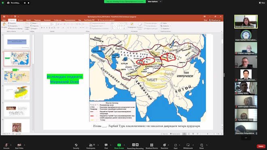Unmute the microphone in Zoom toolbar

tap(6, 146)
